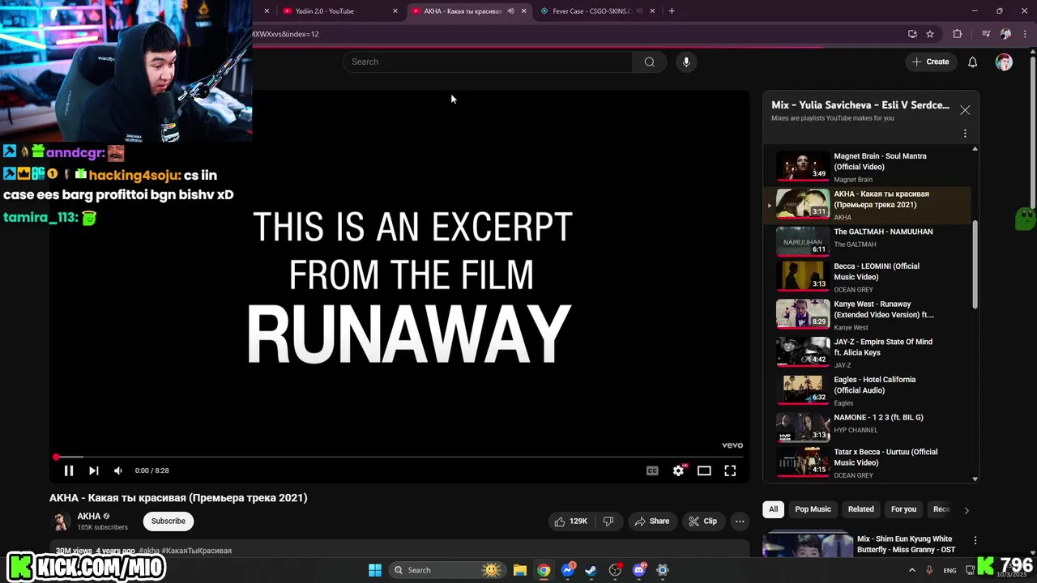Viewport: 1037px width, 583px height.
Task: Click the search magnifier button
Action: [649, 62]
